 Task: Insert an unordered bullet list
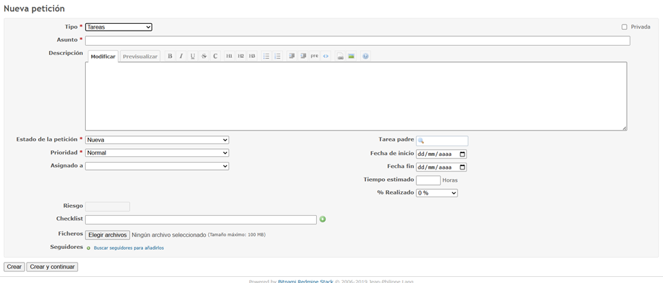(x=267, y=56)
